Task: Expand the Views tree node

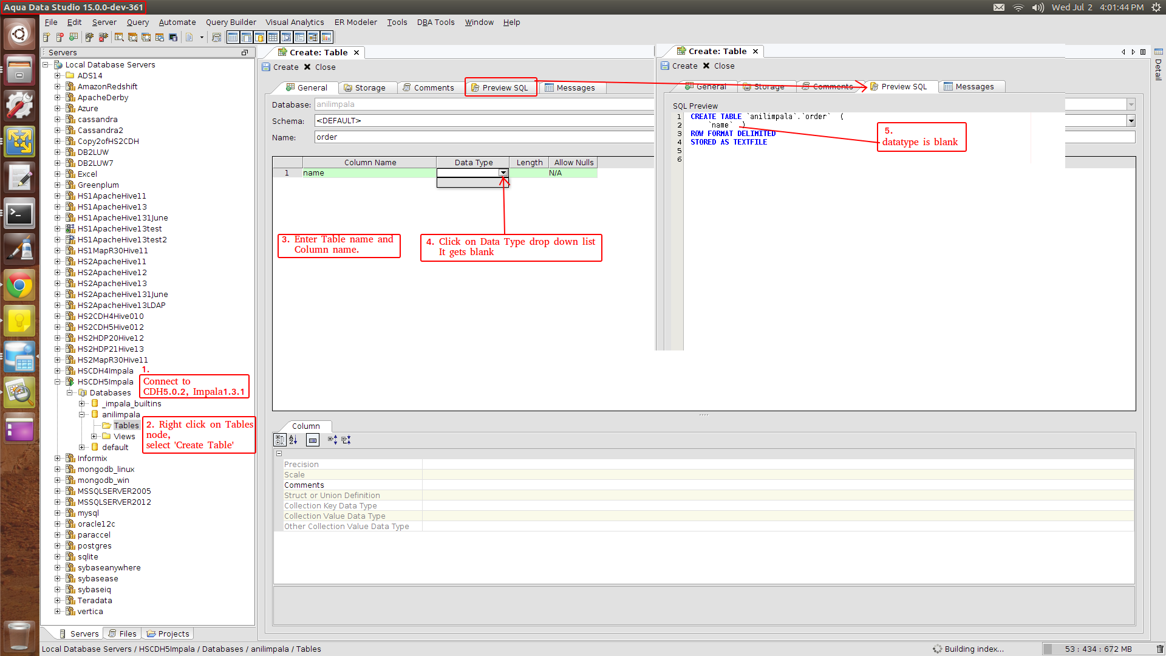Action: (94, 437)
